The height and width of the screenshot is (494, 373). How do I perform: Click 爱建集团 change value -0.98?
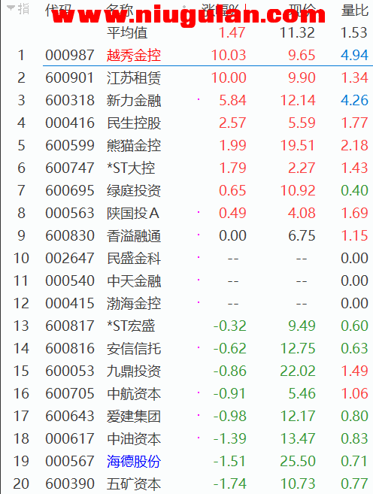pos(229,417)
